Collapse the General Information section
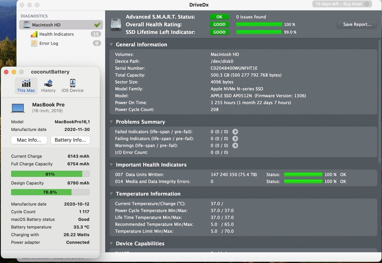The height and width of the screenshot is (263, 382). (111, 45)
